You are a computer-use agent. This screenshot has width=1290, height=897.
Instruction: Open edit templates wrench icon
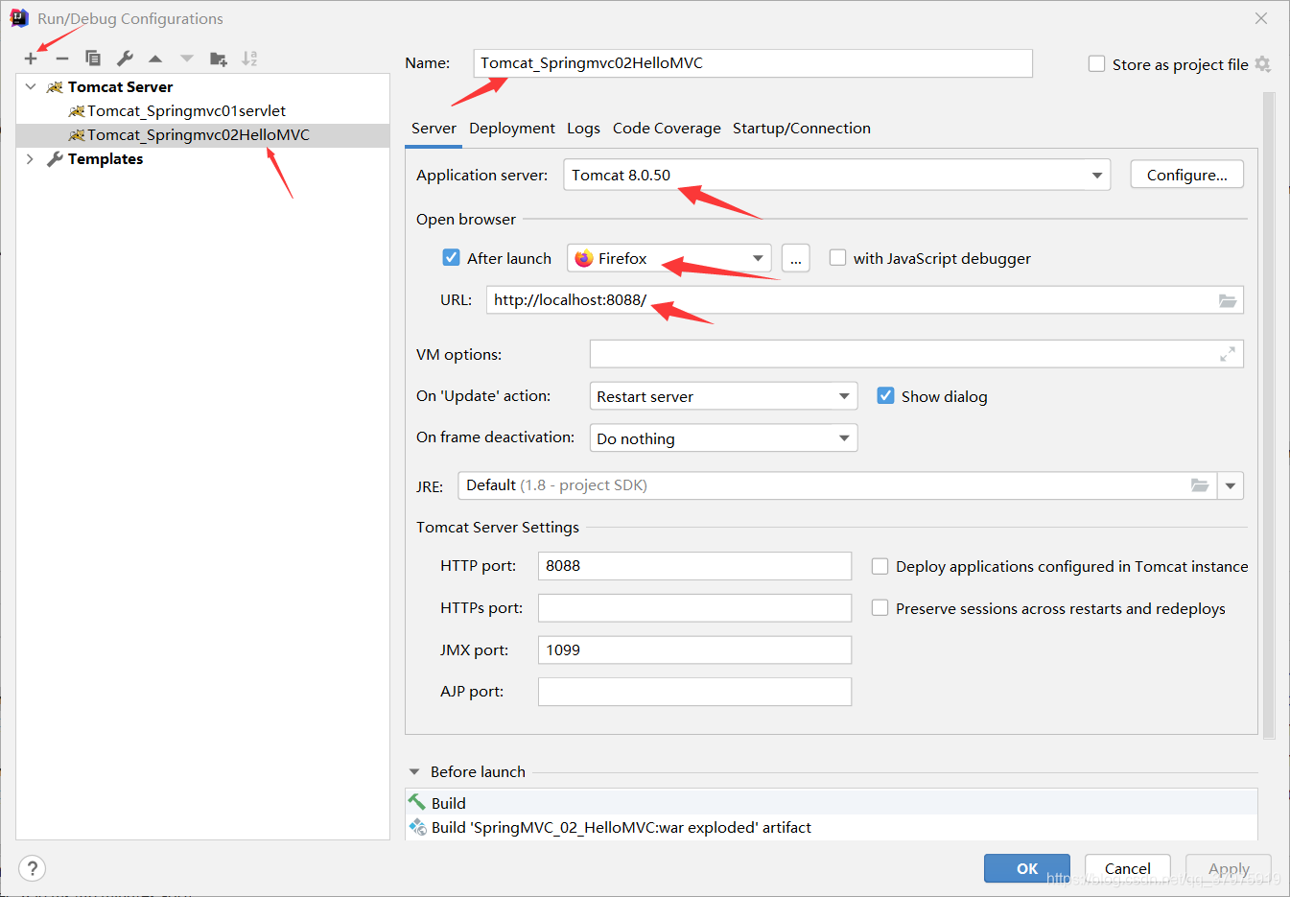tap(125, 59)
